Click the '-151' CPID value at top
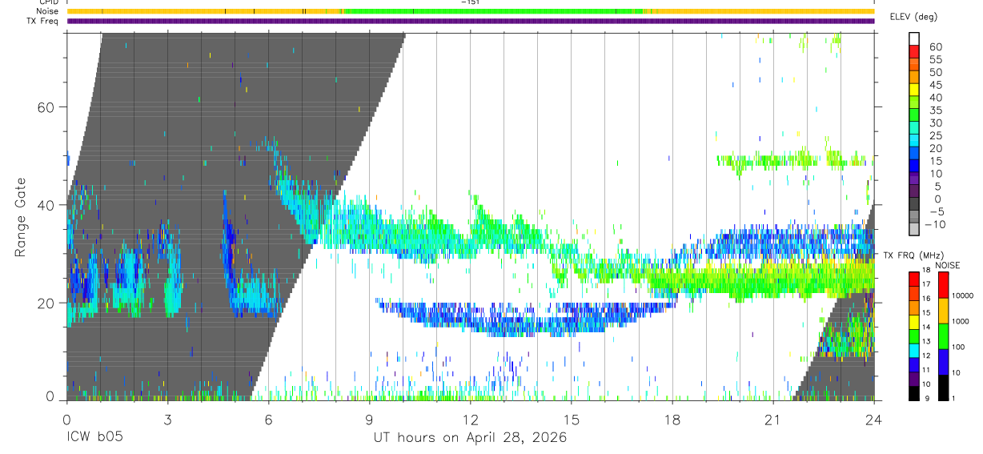Viewport: 983px width, 454px height. tap(470, 2)
